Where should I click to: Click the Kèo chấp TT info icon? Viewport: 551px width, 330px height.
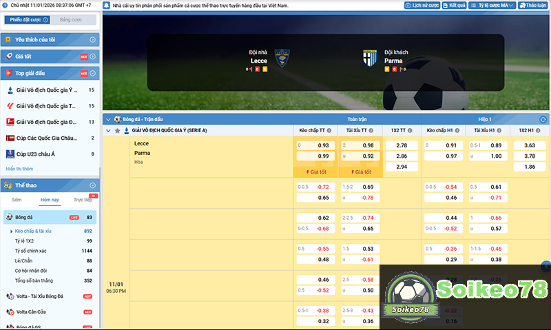click(x=329, y=130)
